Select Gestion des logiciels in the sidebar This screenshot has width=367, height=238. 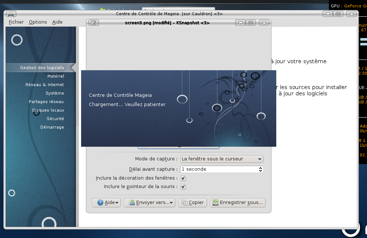41,68
